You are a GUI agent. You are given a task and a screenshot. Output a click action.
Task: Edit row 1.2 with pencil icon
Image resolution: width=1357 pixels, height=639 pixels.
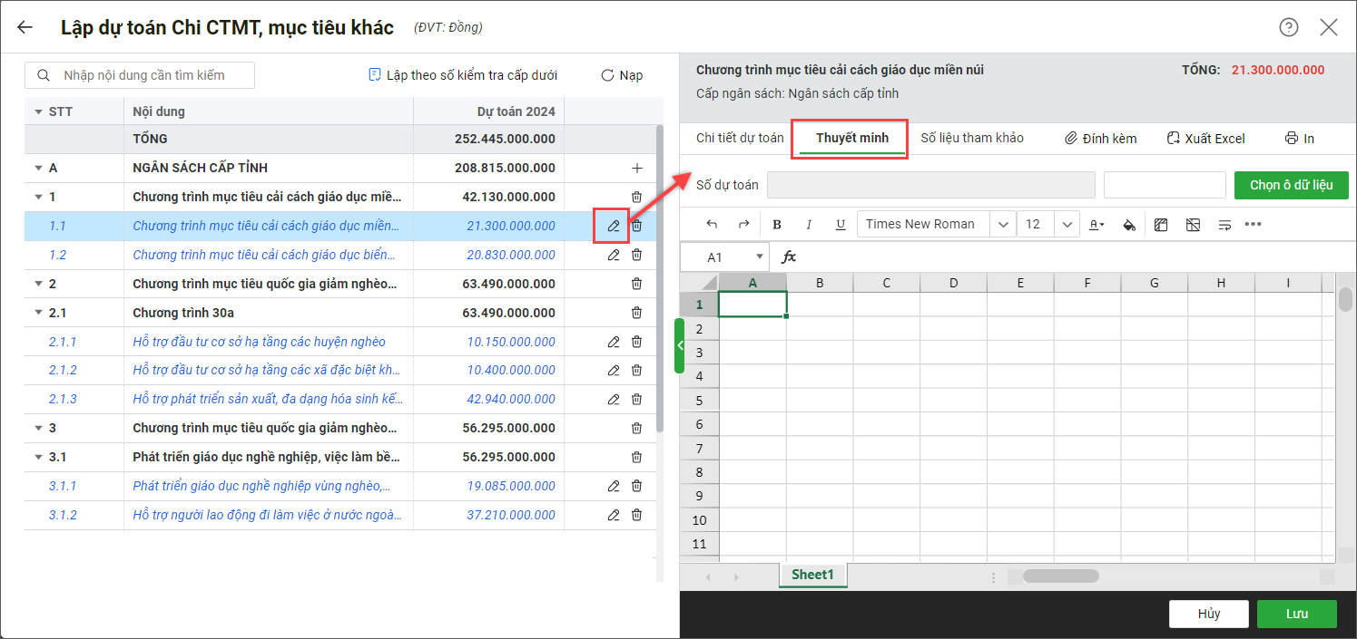click(x=614, y=255)
